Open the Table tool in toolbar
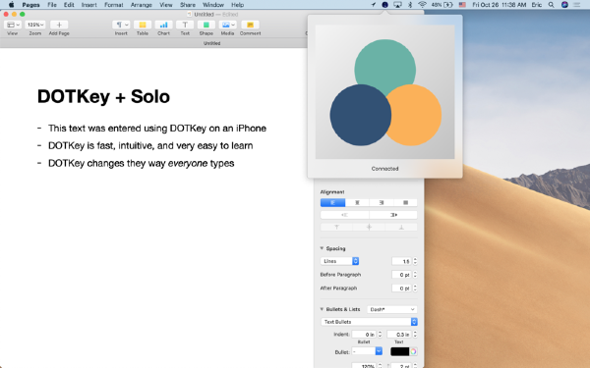The image size is (590, 368). (143, 25)
